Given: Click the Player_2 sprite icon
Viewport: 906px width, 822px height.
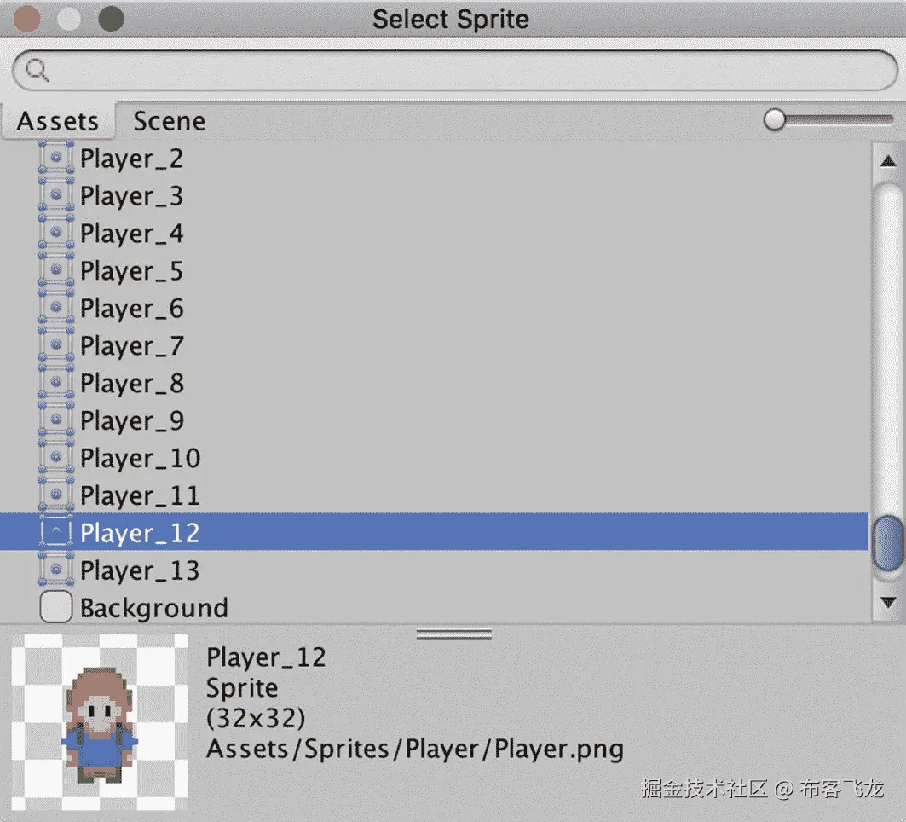Looking at the screenshot, I should (56, 158).
